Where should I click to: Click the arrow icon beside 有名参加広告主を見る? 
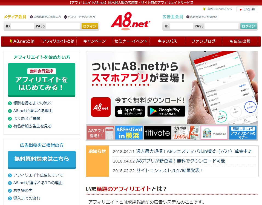click(10, 126)
